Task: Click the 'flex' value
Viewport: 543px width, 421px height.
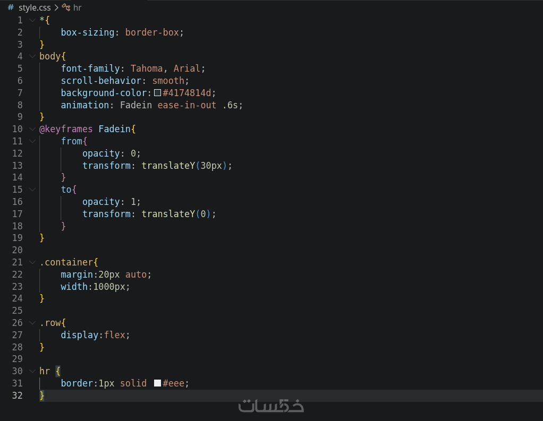Action: coord(115,335)
